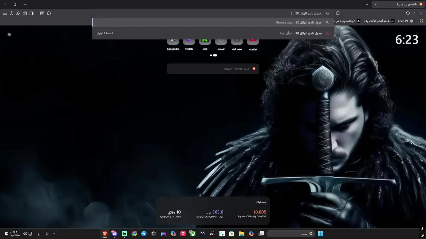Open the volume tray icon
Viewport: 426px width, 239px height.
tap(25, 234)
